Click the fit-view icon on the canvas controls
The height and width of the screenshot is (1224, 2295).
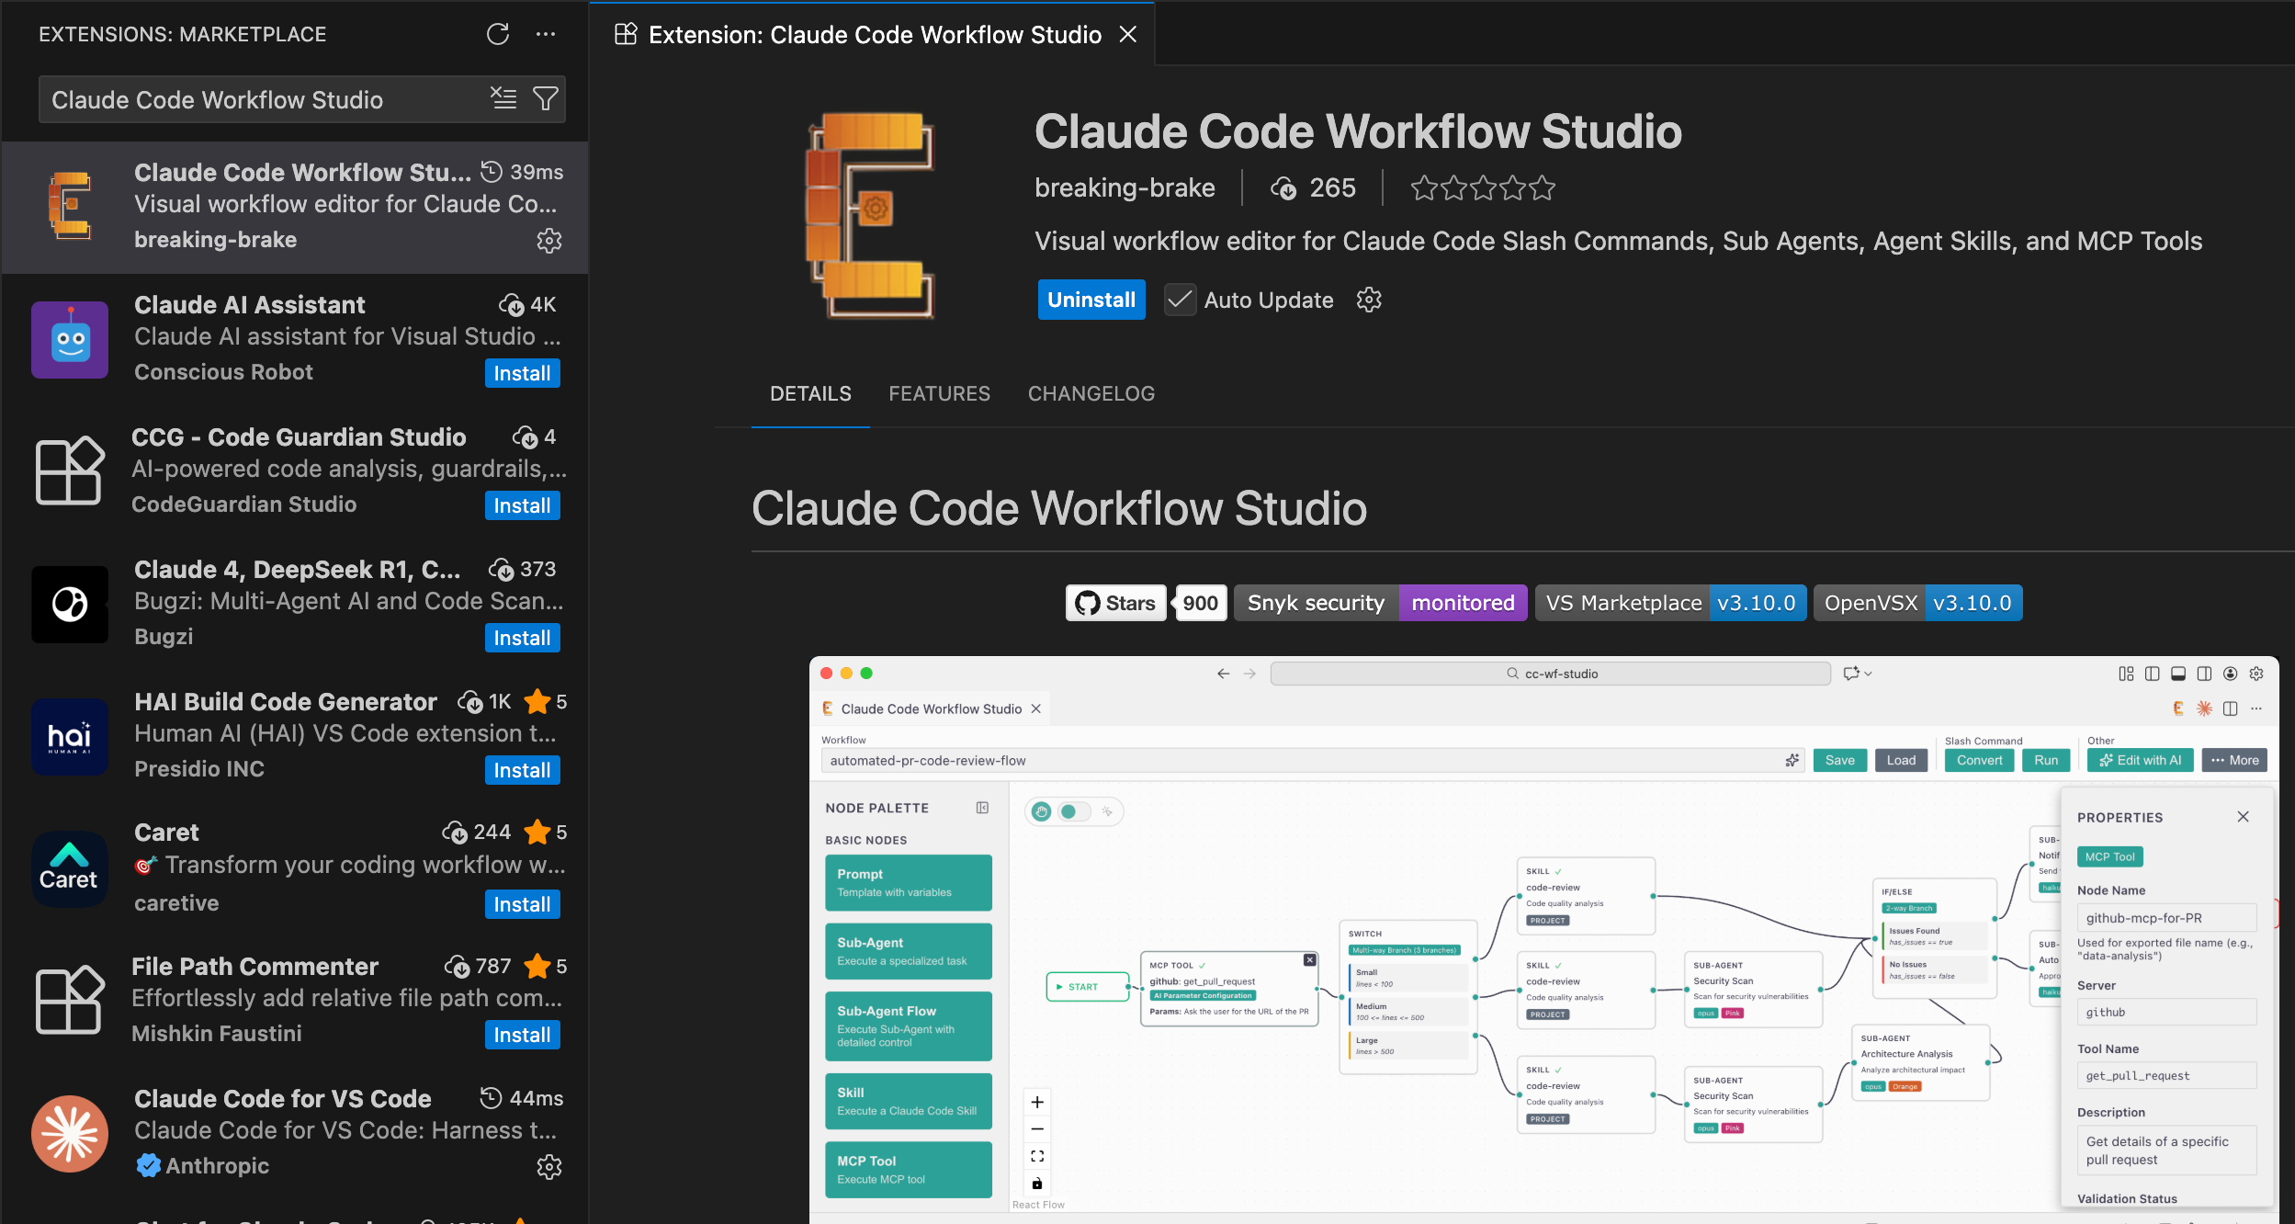pyautogui.click(x=1037, y=1156)
